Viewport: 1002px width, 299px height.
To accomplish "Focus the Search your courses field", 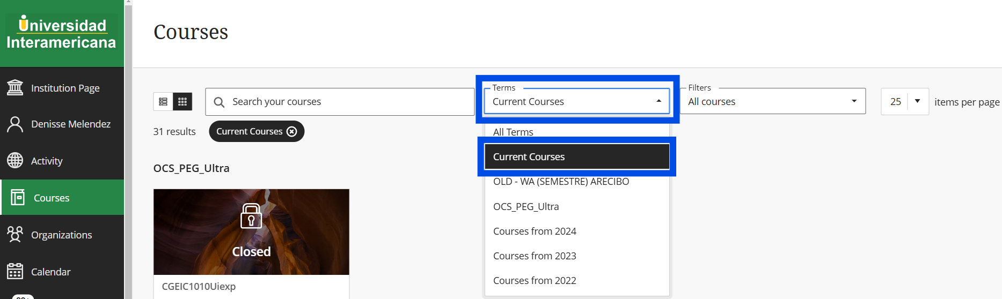I will click(340, 102).
